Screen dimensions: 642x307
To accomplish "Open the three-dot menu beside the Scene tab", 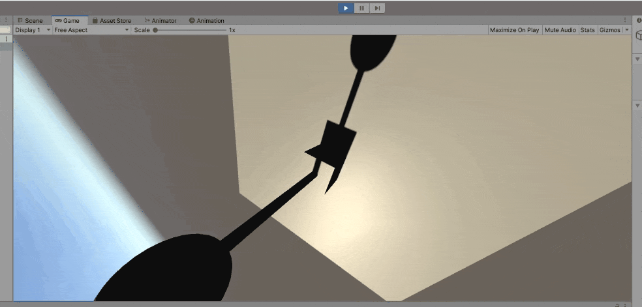I will [x=6, y=20].
